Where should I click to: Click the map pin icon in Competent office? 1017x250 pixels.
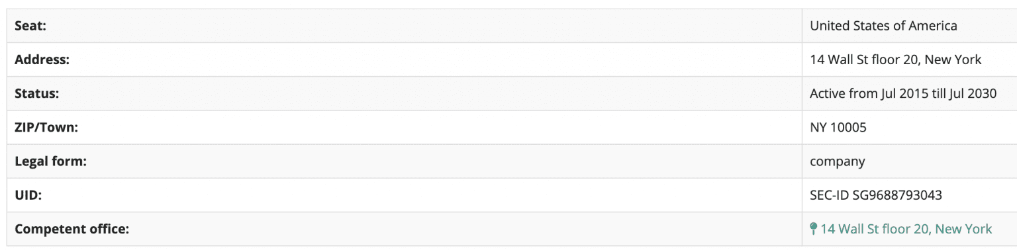[814, 229]
